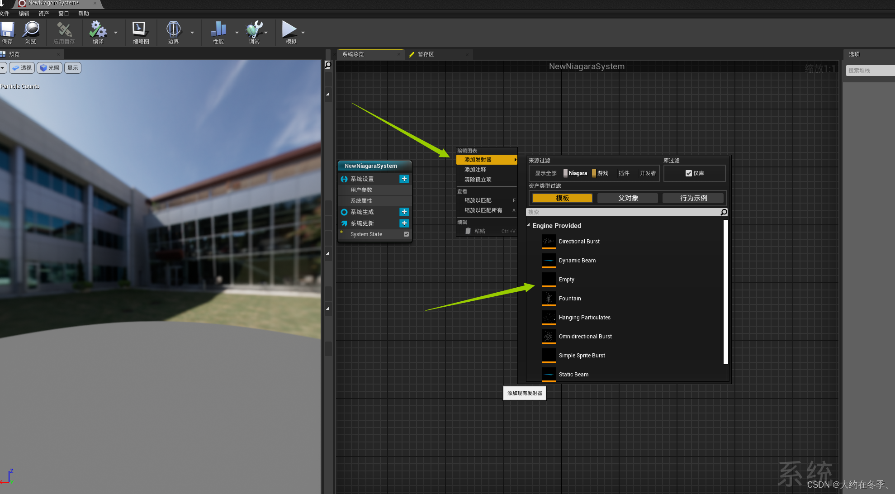
Task: Collapse the Engine Provided category
Action: (528, 225)
